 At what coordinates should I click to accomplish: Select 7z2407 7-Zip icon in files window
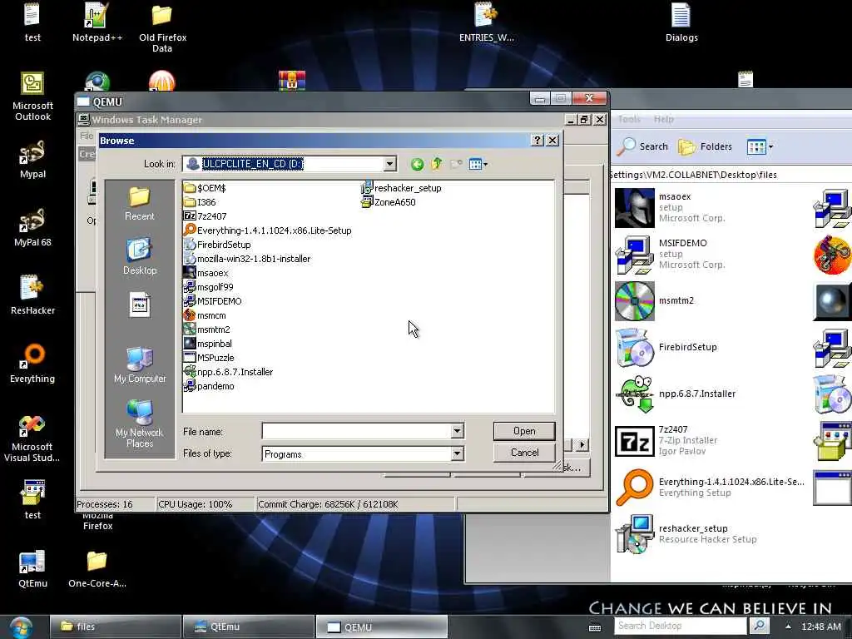point(634,441)
